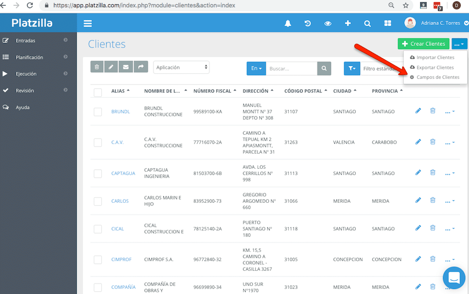This screenshot has width=469, height=294.
Task: Open the CARLOS client link
Action: (x=120, y=201)
